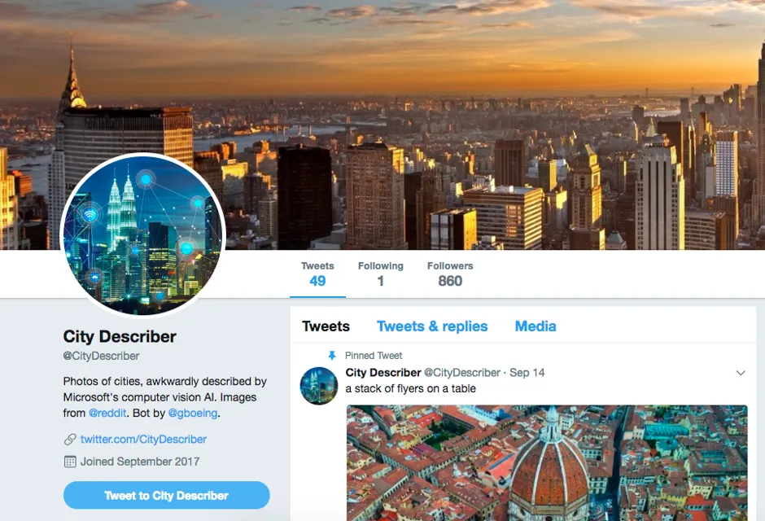Follow the twitter.com/CityDescriber link
765x521 pixels.
pyautogui.click(x=143, y=440)
